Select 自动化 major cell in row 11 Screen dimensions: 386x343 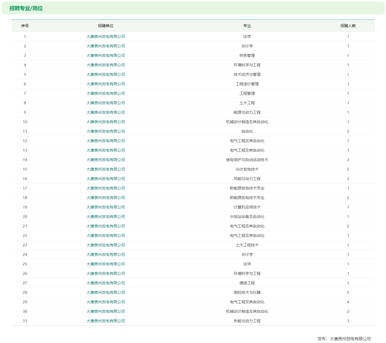coord(247,131)
